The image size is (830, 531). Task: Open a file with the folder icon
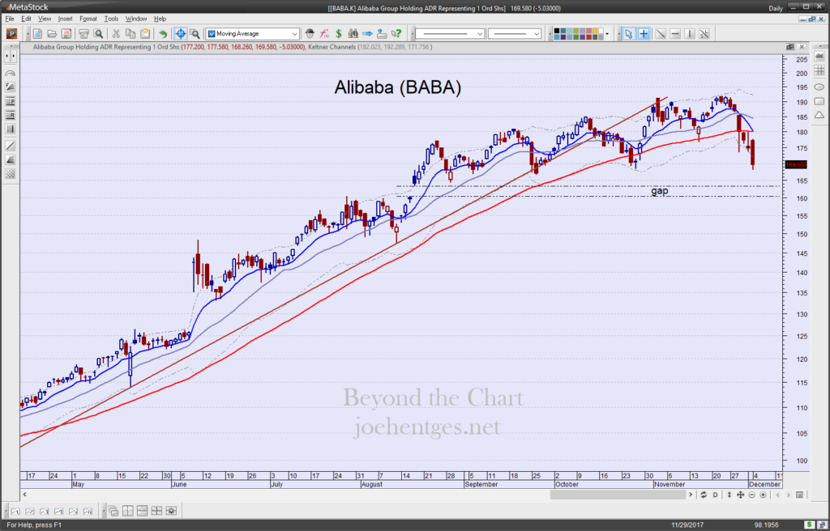pos(52,34)
